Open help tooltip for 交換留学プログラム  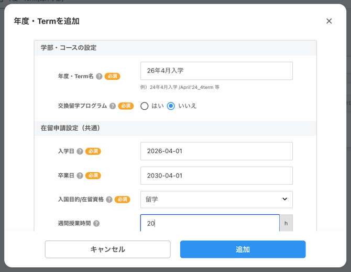click(x=113, y=106)
